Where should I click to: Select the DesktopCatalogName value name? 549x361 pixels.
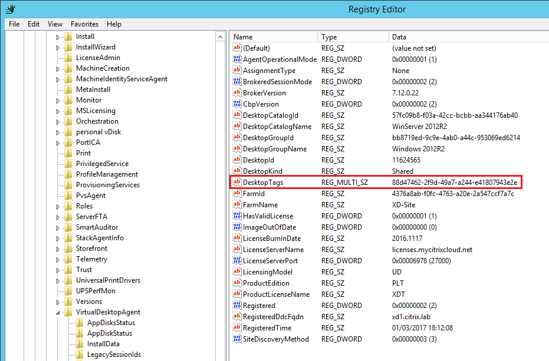(x=277, y=127)
